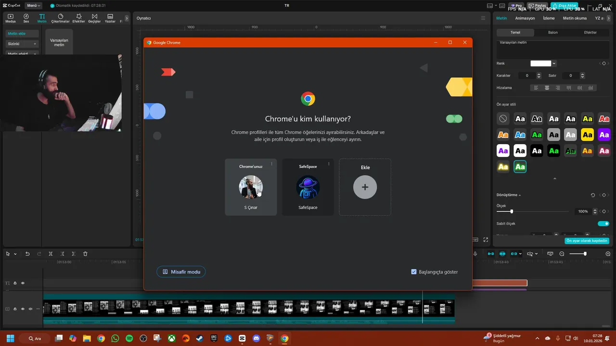Viewport: 616px width, 346px height.
Task: Undo the last action in timeline toolbar
Action: tap(27, 254)
